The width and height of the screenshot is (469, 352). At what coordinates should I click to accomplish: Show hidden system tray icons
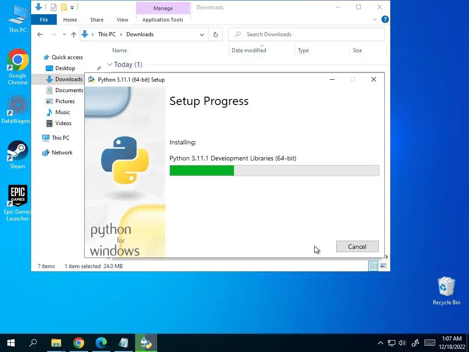[380, 343]
